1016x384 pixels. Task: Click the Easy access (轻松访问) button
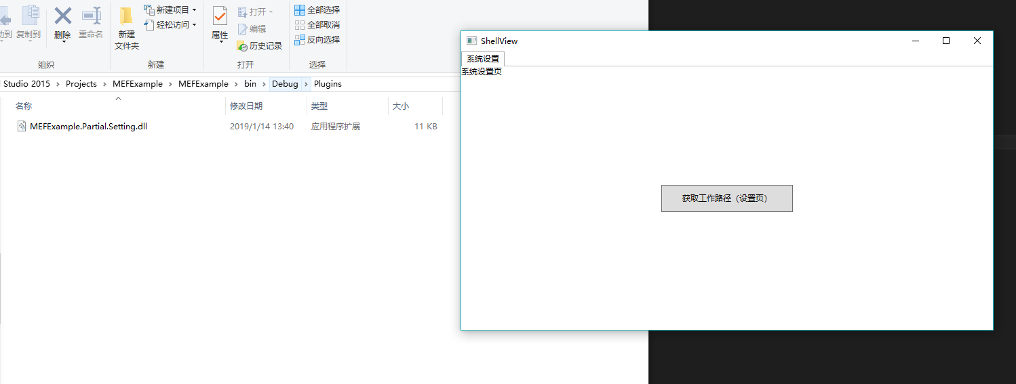tap(170, 24)
